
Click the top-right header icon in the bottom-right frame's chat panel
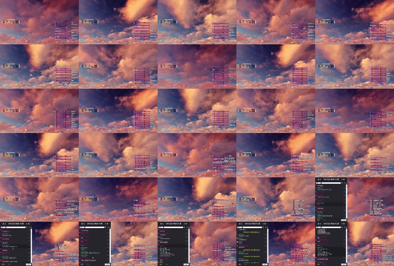pyautogui.click(x=344, y=225)
